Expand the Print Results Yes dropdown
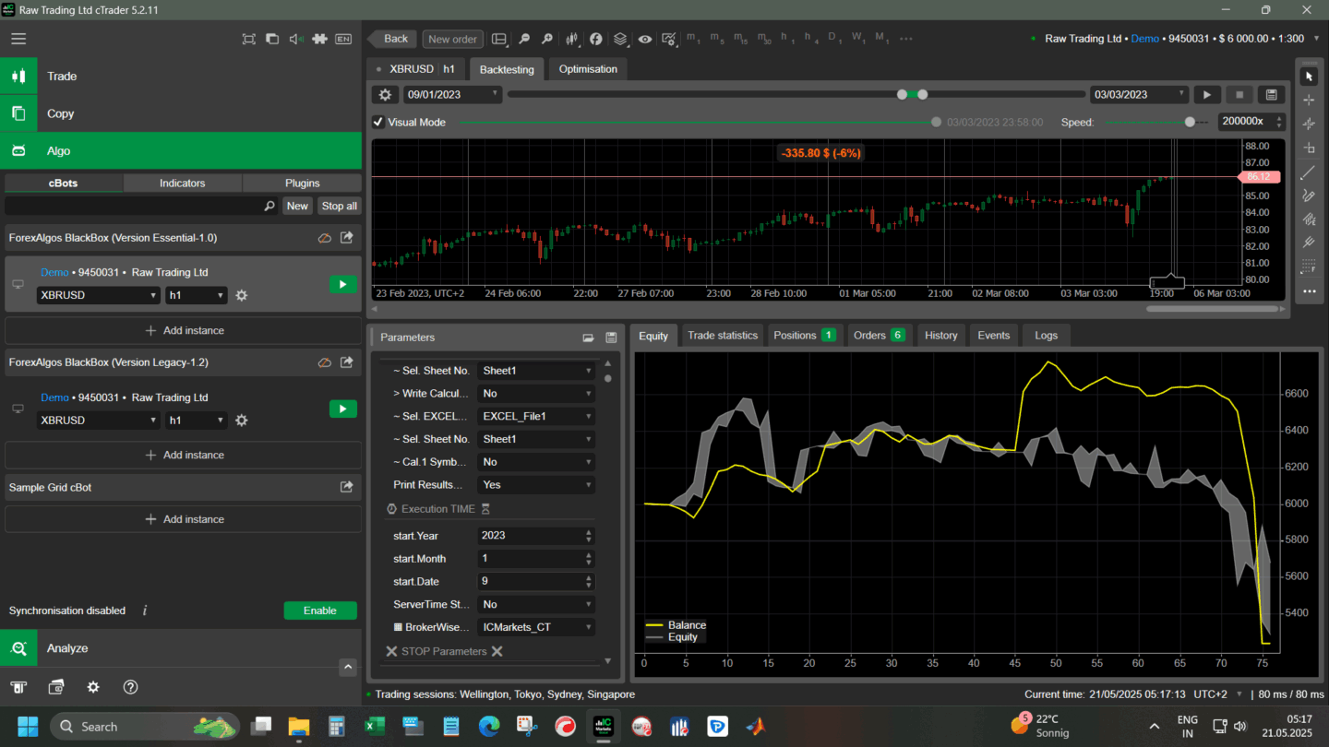 tap(535, 485)
